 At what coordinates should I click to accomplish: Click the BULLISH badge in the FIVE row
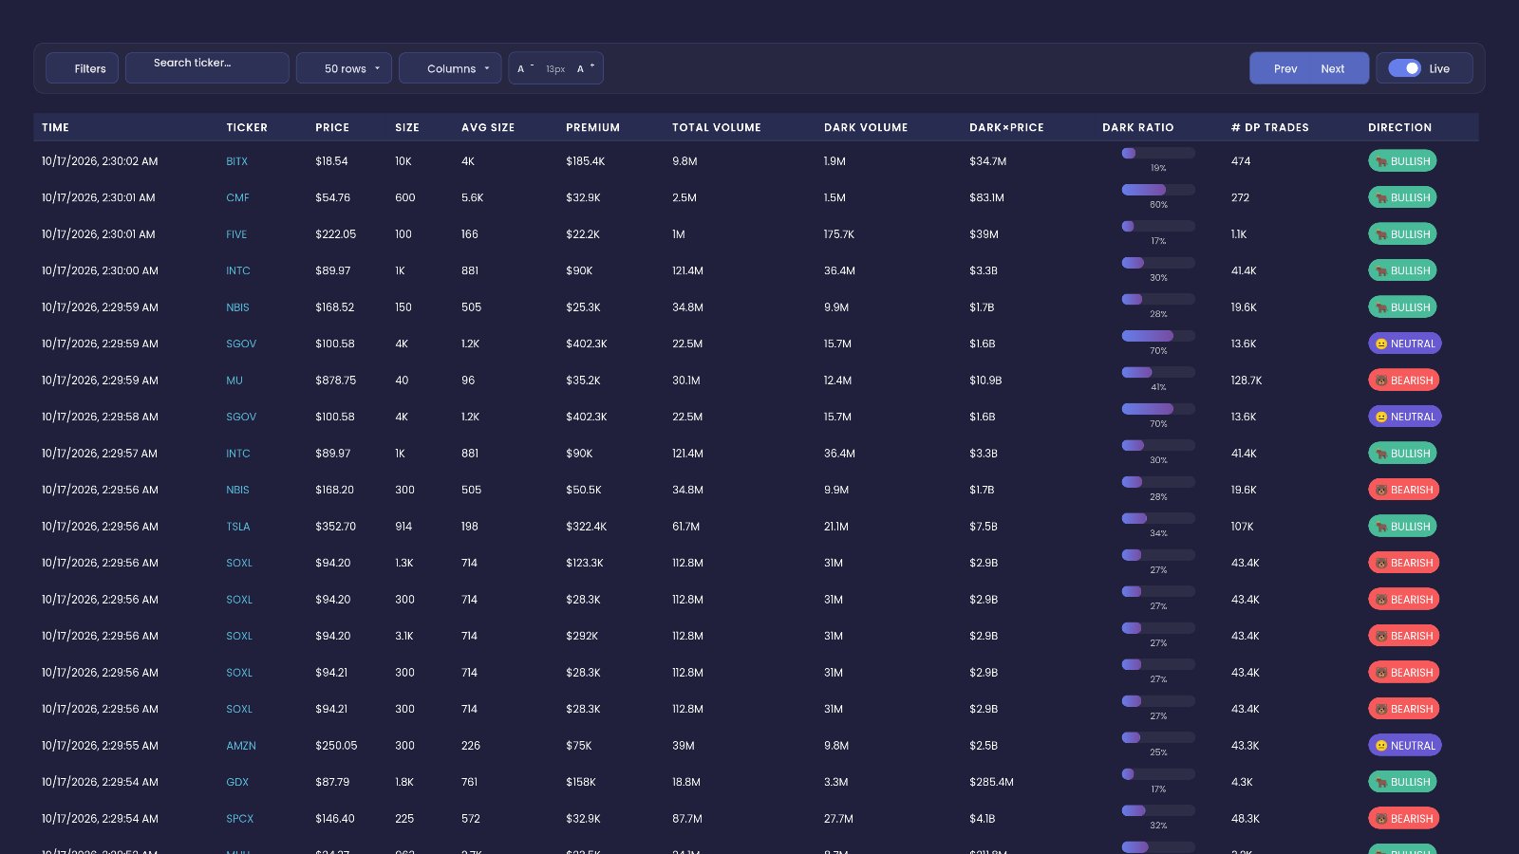(1402, 234)
